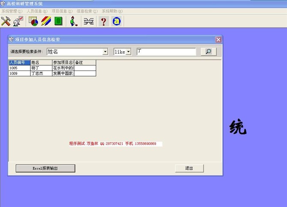Image resolution: width=287 pixels, height=207 pixels.
Task: Click the name cell 杨丁
Action: tap(41, 68)
